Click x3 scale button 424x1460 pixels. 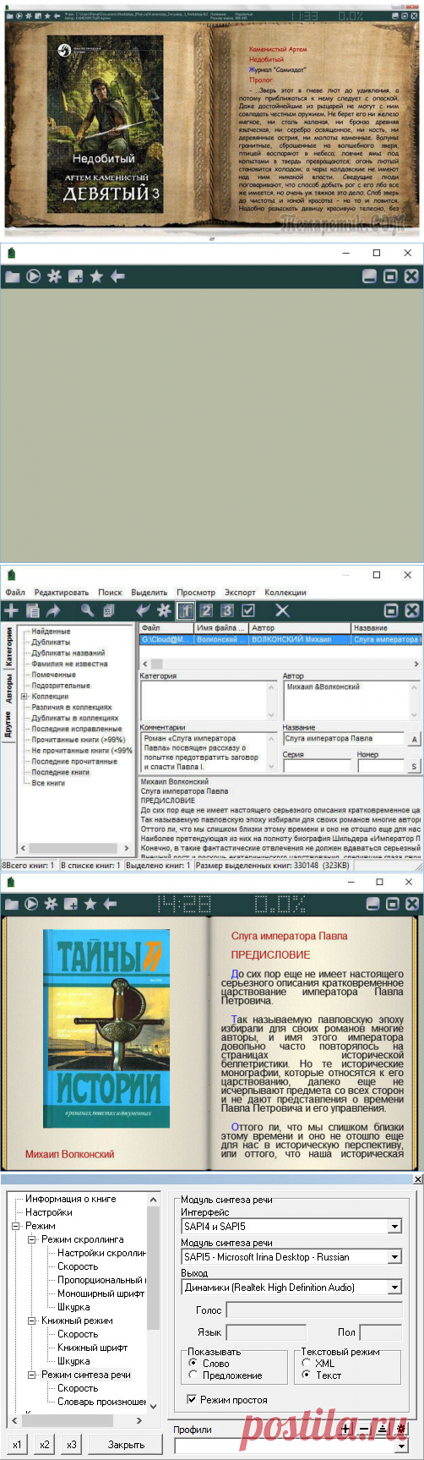(72, 1445)
